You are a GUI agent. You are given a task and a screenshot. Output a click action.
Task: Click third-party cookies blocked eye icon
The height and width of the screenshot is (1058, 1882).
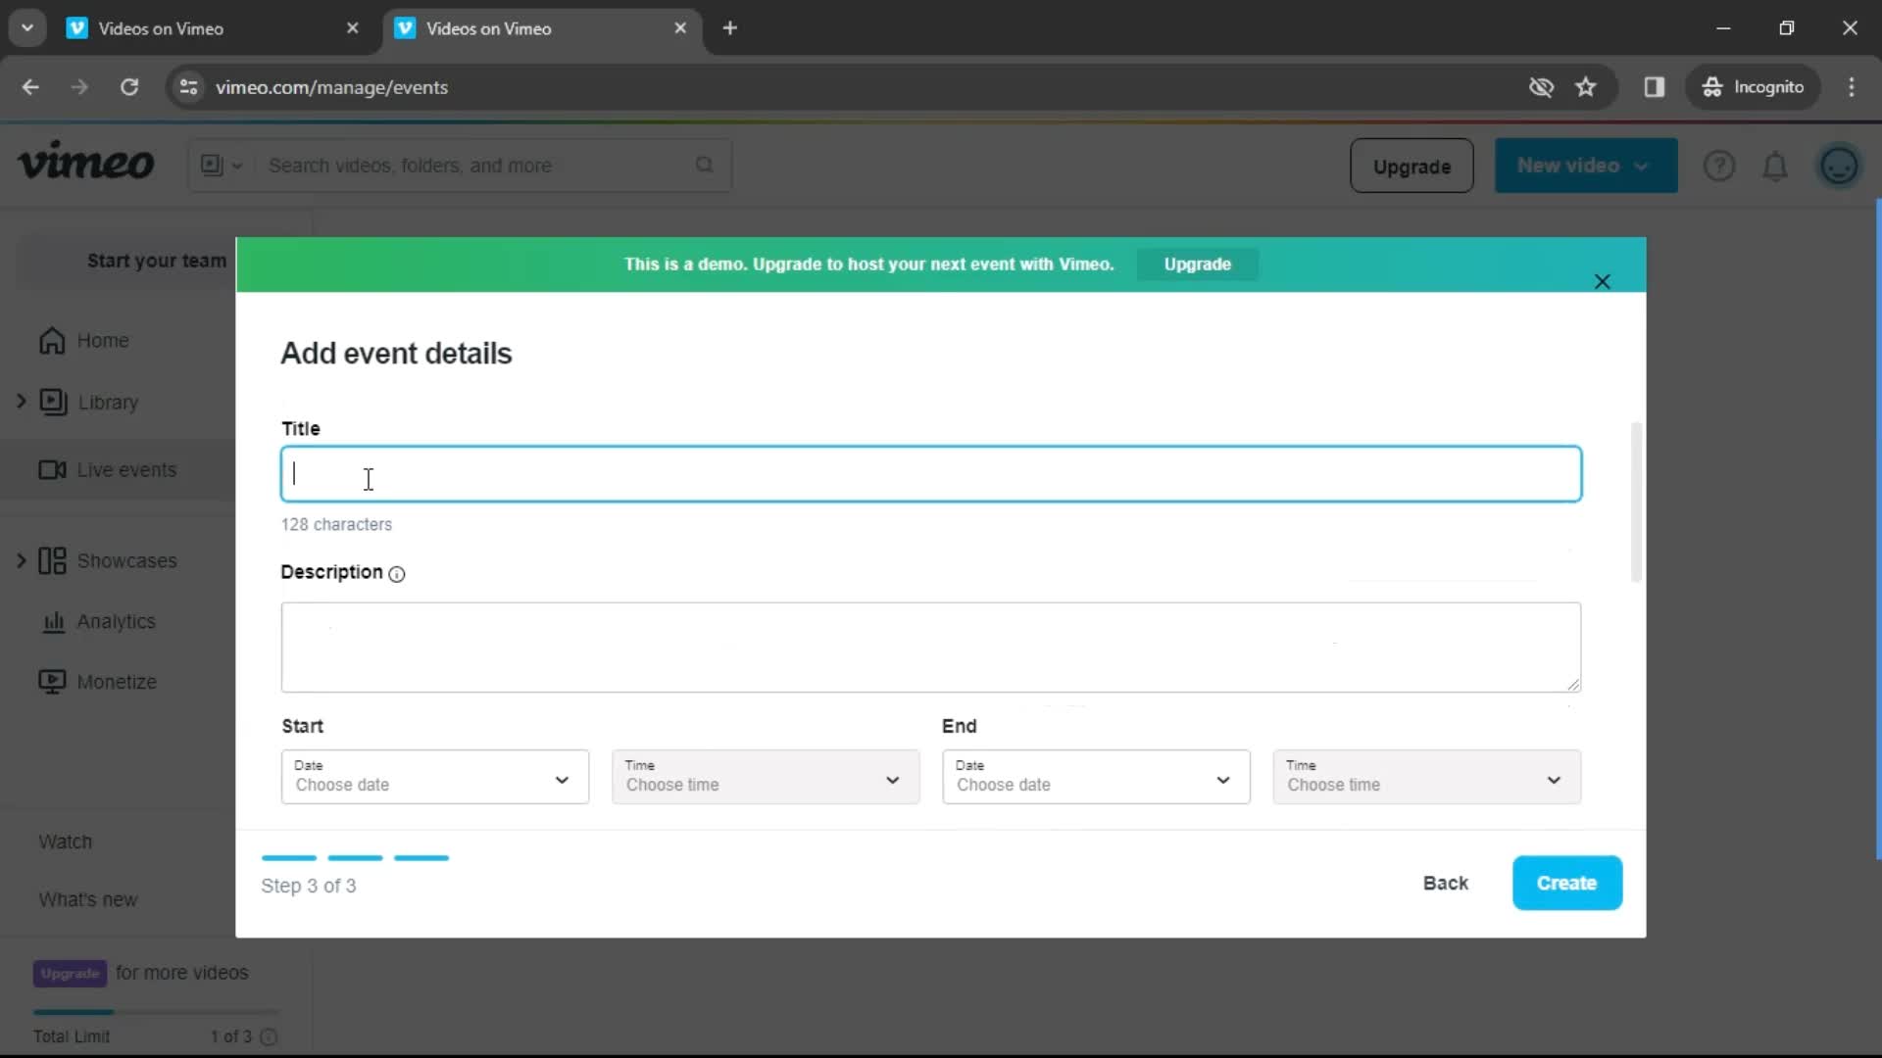[x=1541, y=87]
